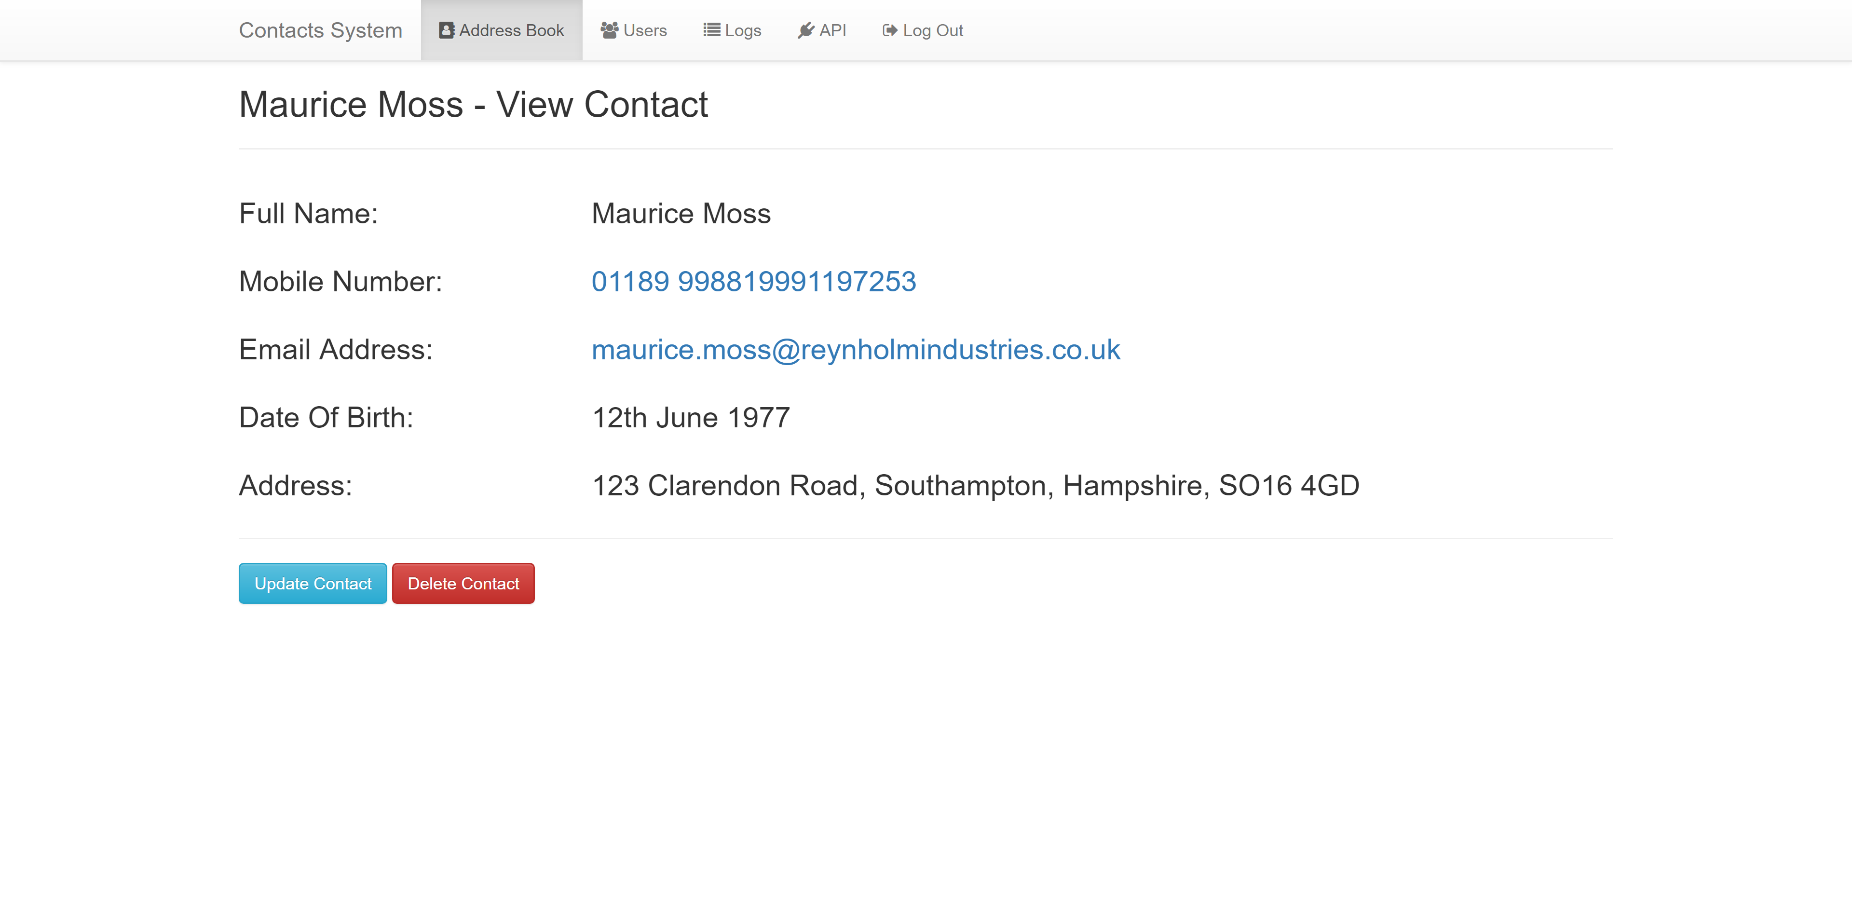Image resolution: width=1852 pixels, height=914 pixels.
Task: Open the maurice.moss@reynholmindustries.co.uk email link
Action: pos(856,350)
